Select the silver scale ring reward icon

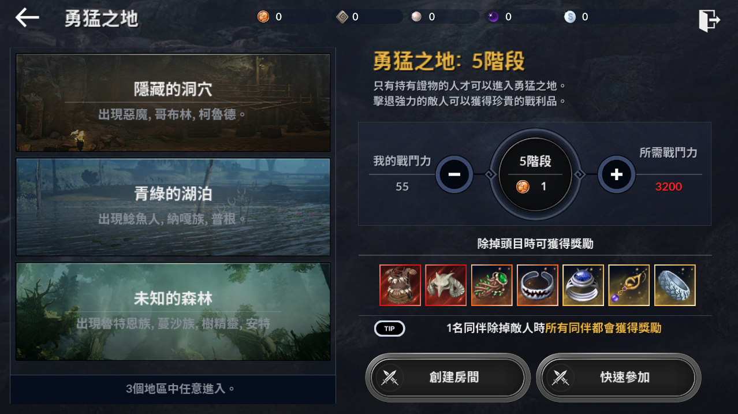[675, 285]
